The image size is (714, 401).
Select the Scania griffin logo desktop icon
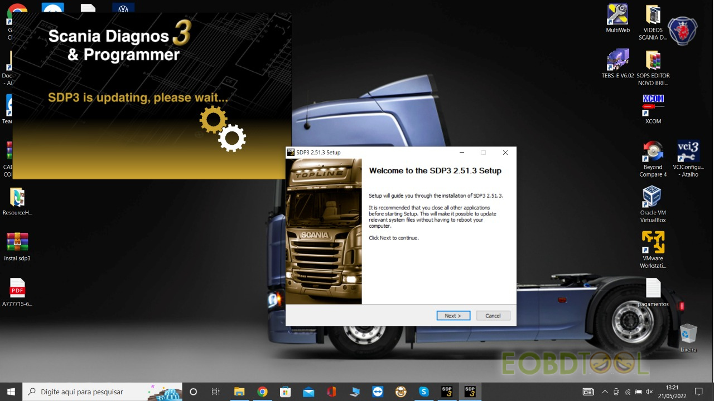coord(683,30)
